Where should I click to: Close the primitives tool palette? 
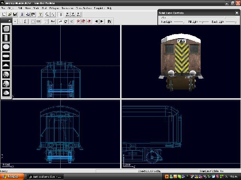(x=9, y=21)
